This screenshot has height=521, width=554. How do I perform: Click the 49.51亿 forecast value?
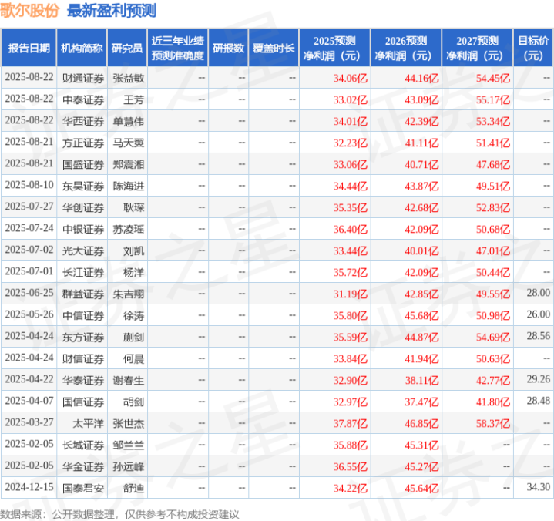pyautogui.click(x=493, y=186)
